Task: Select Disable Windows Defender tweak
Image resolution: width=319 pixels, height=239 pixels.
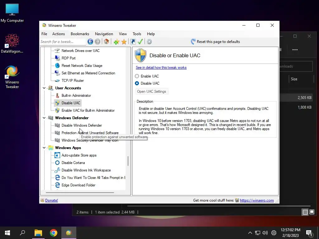Action: tap(82, 125)
